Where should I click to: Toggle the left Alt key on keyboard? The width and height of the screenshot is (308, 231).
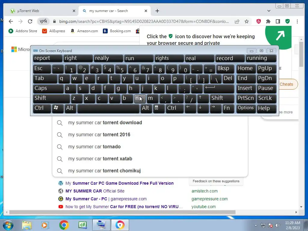(70, 108)
